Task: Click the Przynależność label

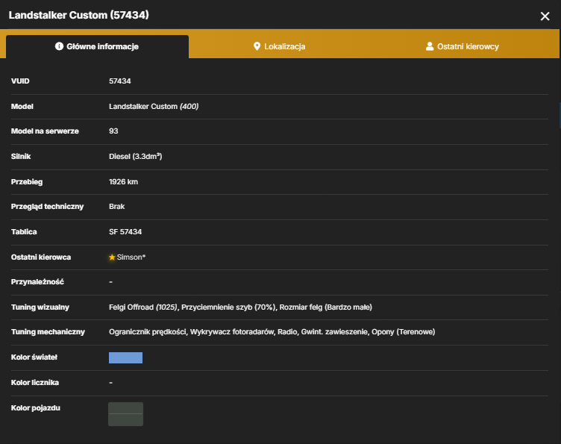Action: pyautogui.click(x=37, y=282)
